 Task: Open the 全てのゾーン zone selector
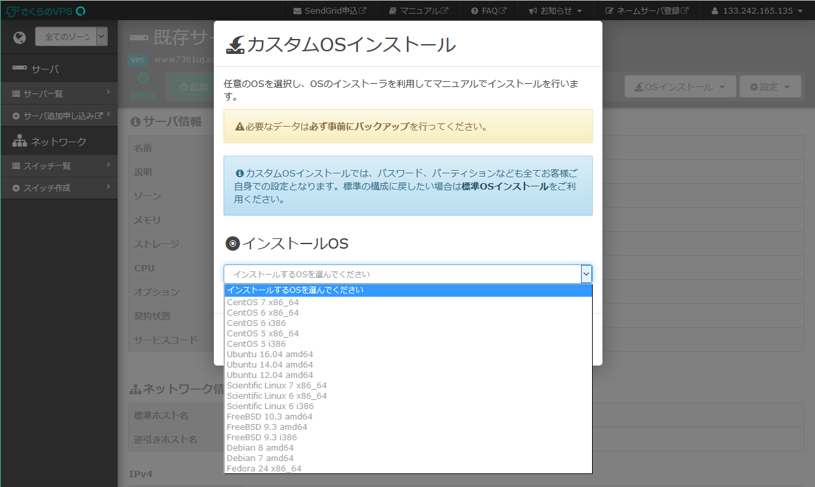coord(71,37)
